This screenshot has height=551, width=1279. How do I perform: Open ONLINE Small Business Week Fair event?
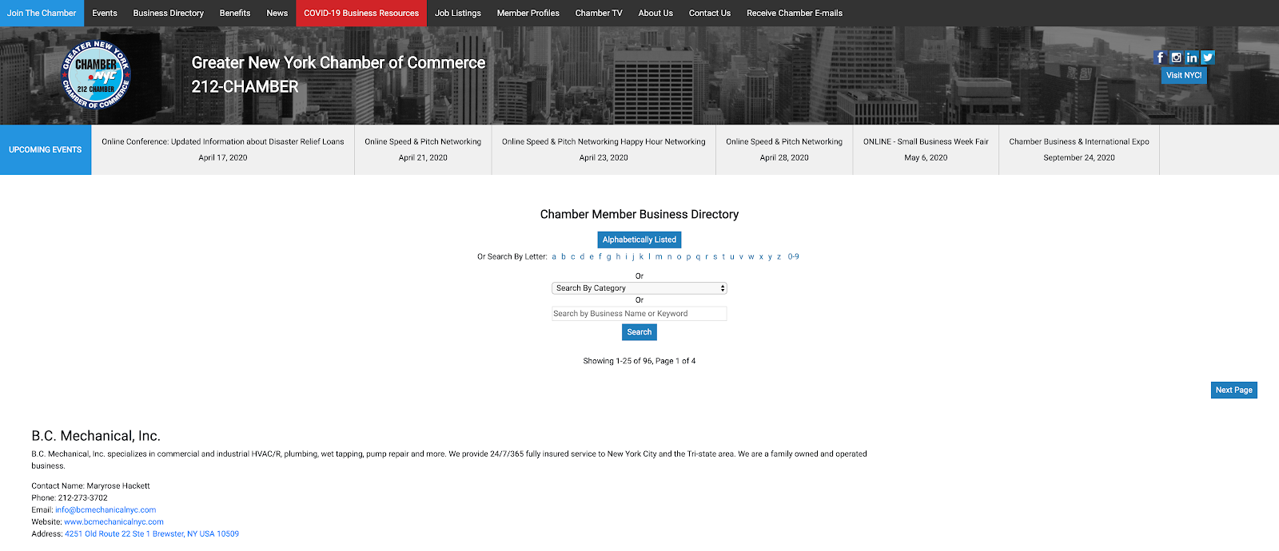click(926, 149)
